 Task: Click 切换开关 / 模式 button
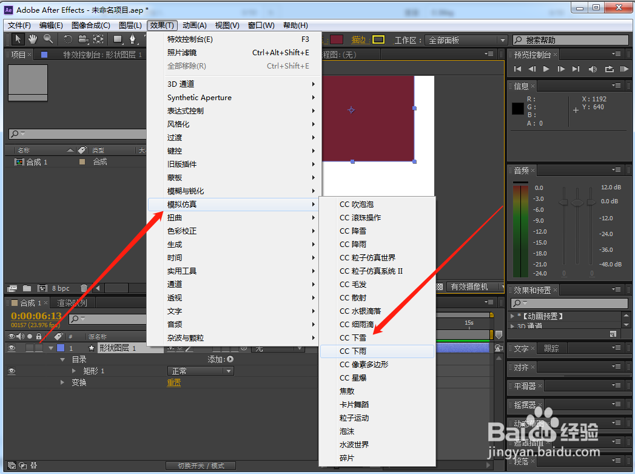[201, 466]
